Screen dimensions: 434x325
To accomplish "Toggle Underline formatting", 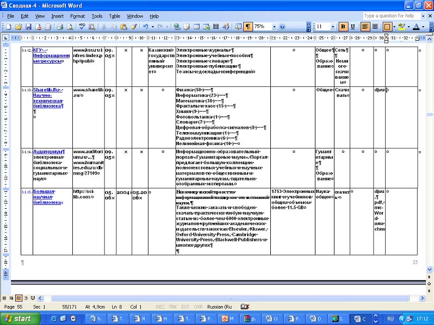I will [352, 27].
